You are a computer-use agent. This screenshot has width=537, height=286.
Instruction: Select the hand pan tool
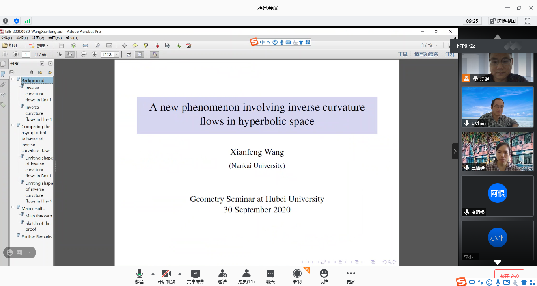point(70,54)
